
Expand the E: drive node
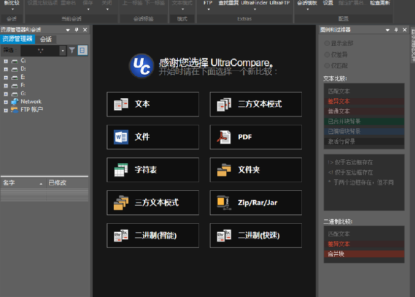point(5,78)
